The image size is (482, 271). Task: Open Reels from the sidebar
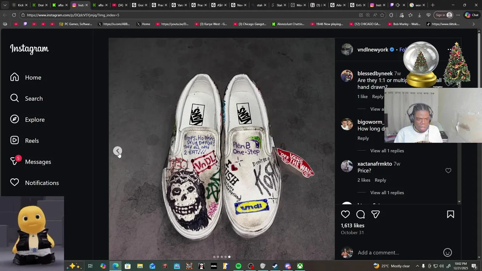tap(24, 141)
